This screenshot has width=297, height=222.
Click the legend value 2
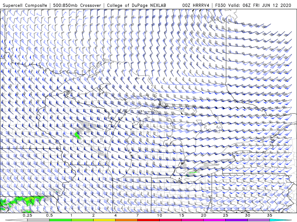coord(94,215)
